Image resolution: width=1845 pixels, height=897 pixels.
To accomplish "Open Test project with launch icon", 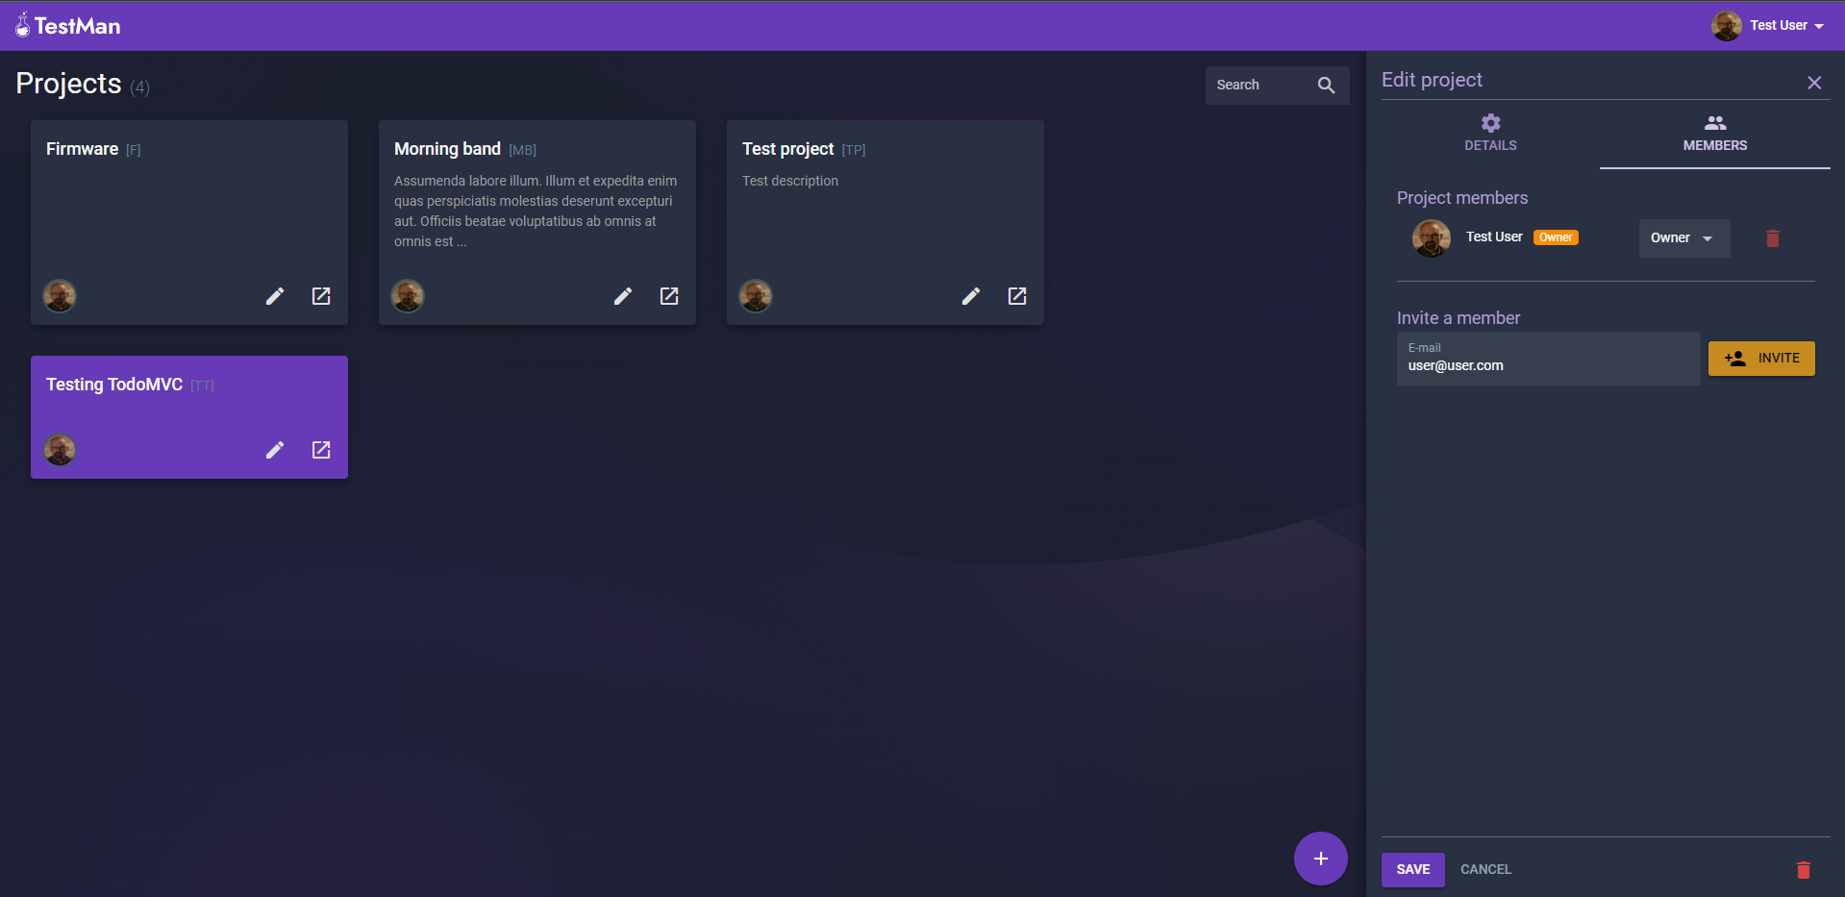I will click(x=1017, y=296).
